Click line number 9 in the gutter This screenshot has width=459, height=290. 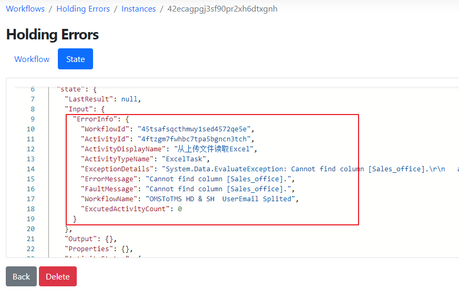coord(33,119)
